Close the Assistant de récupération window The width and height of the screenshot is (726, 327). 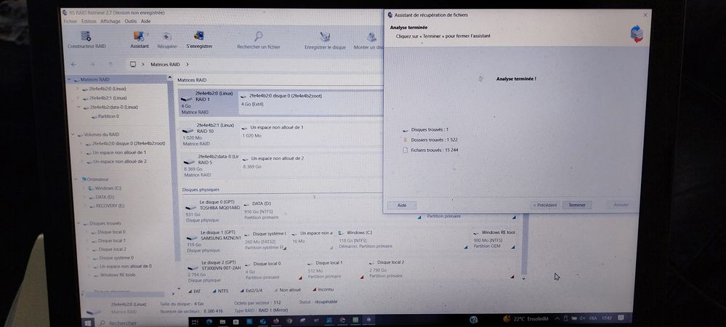[645, 15]
